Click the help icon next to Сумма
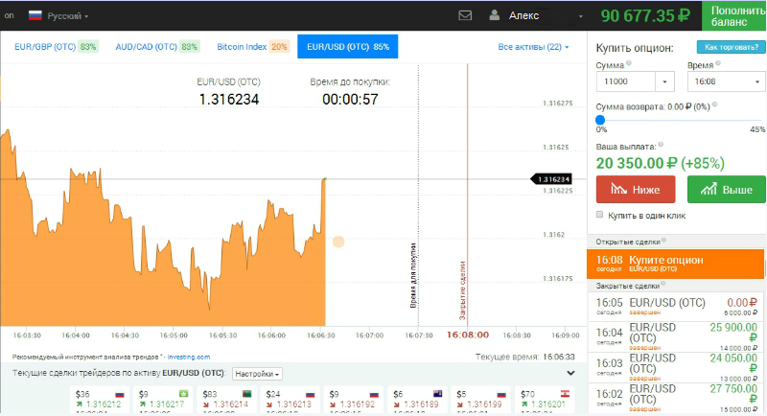This screenshot has height=416, width=767. 629,65
